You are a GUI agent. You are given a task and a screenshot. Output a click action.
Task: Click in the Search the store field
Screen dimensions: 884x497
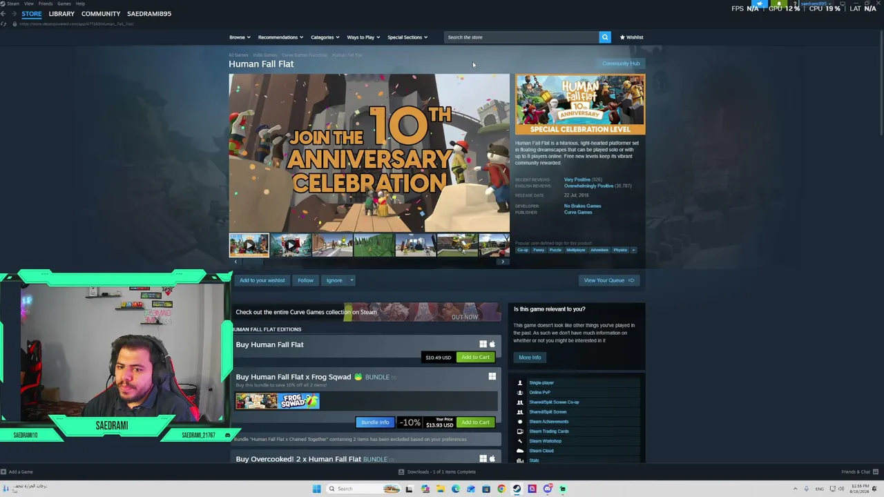click(x=521, y=37)
